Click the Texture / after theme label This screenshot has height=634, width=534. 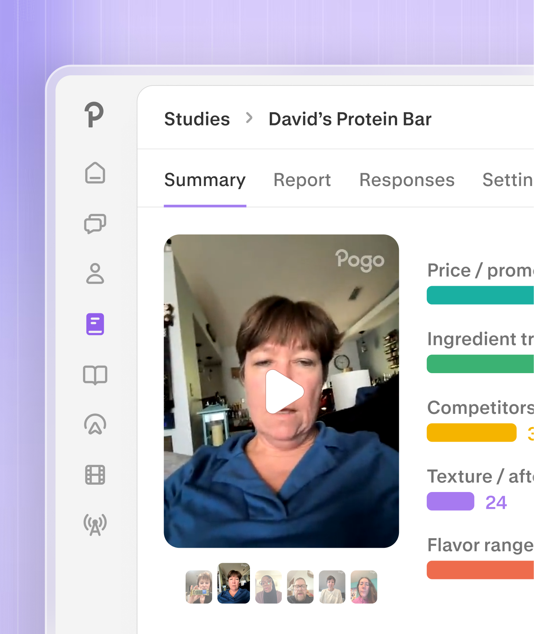click(x=481, y=476)
